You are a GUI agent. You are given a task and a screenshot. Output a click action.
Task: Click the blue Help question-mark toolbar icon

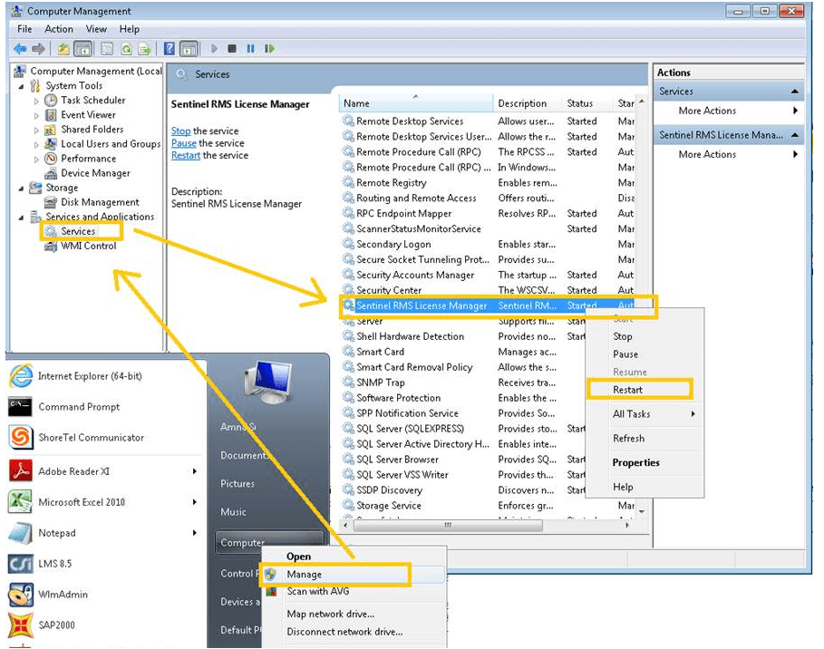click(170, 49)
